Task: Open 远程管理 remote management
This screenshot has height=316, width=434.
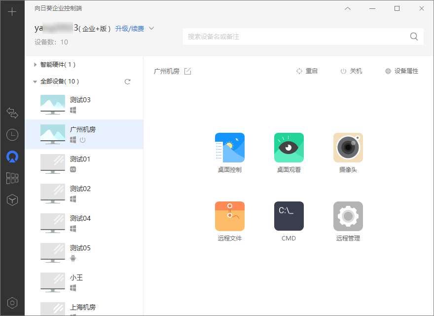Action: tap(348, 222)
